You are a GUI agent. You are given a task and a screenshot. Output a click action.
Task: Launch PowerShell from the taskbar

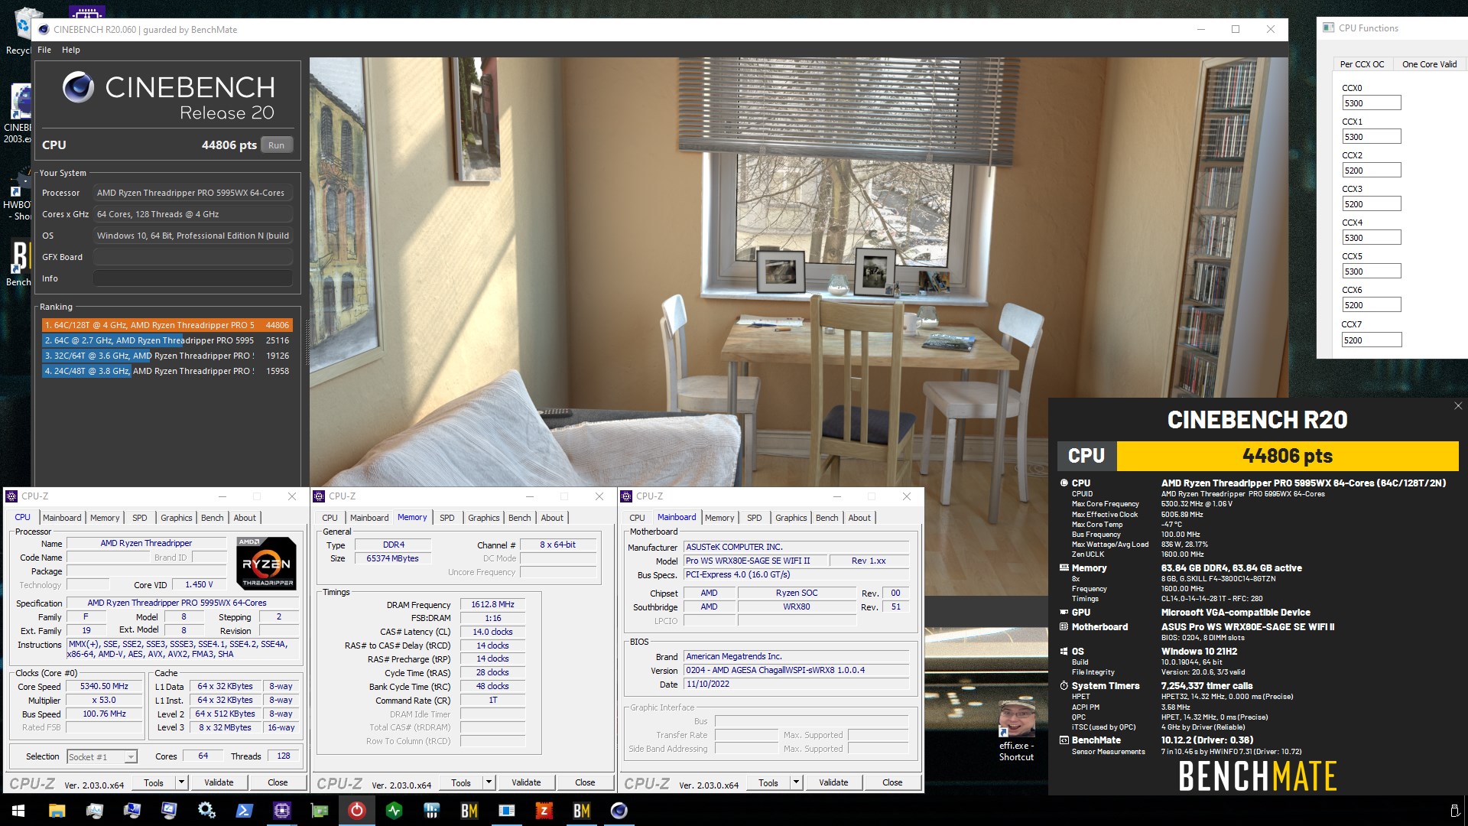click(244, 810)
